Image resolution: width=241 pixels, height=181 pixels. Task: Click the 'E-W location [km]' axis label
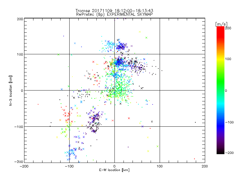pos(114,170)
